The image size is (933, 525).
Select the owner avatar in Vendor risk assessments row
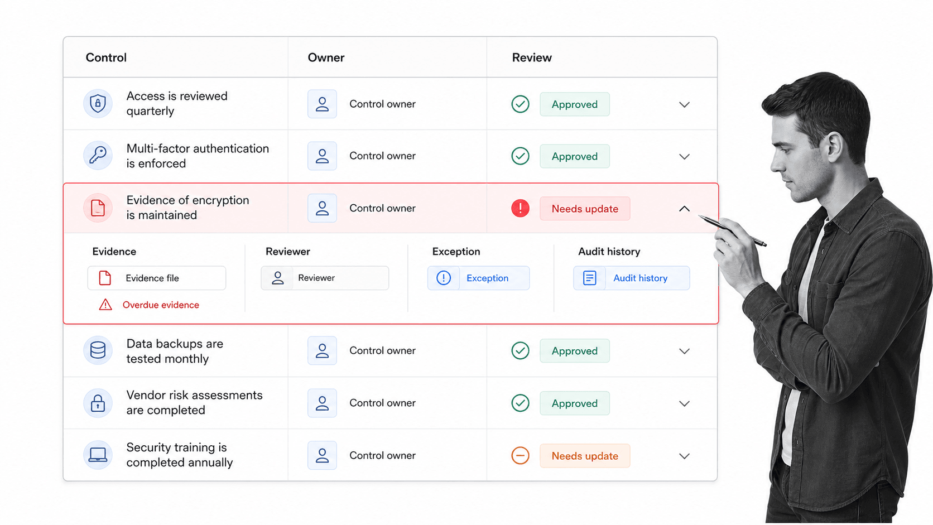click(322, 403)
